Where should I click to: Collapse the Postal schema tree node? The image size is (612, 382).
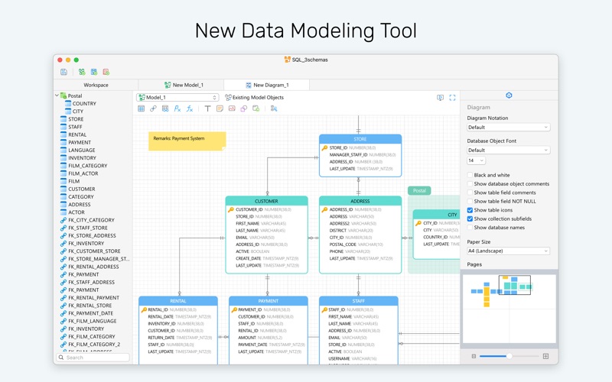tap(57, 95)
